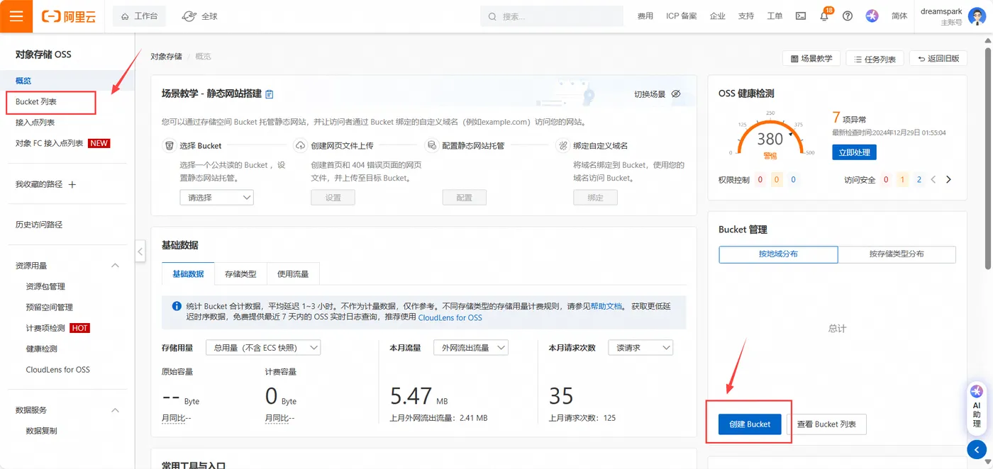The image size is (993, 469).
Task: Click the plus icon next to 我收藏的路径
Action: 72,184
